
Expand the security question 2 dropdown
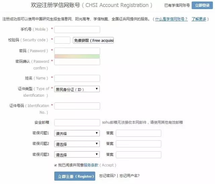click(77, 144)
